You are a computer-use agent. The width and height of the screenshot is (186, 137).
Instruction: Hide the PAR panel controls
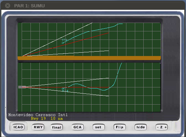[141, 127]
